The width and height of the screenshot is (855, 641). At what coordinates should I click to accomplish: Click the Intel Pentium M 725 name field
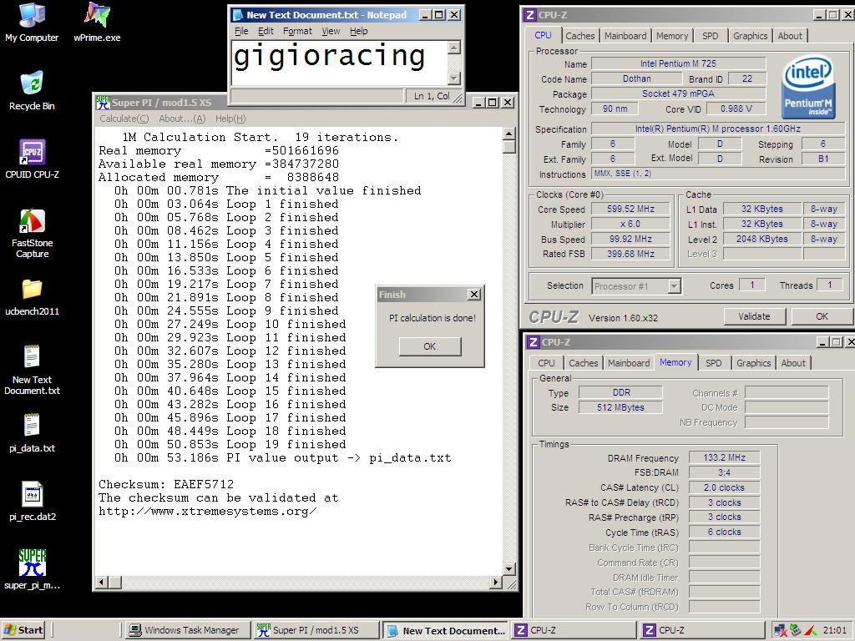click(678, 63)
